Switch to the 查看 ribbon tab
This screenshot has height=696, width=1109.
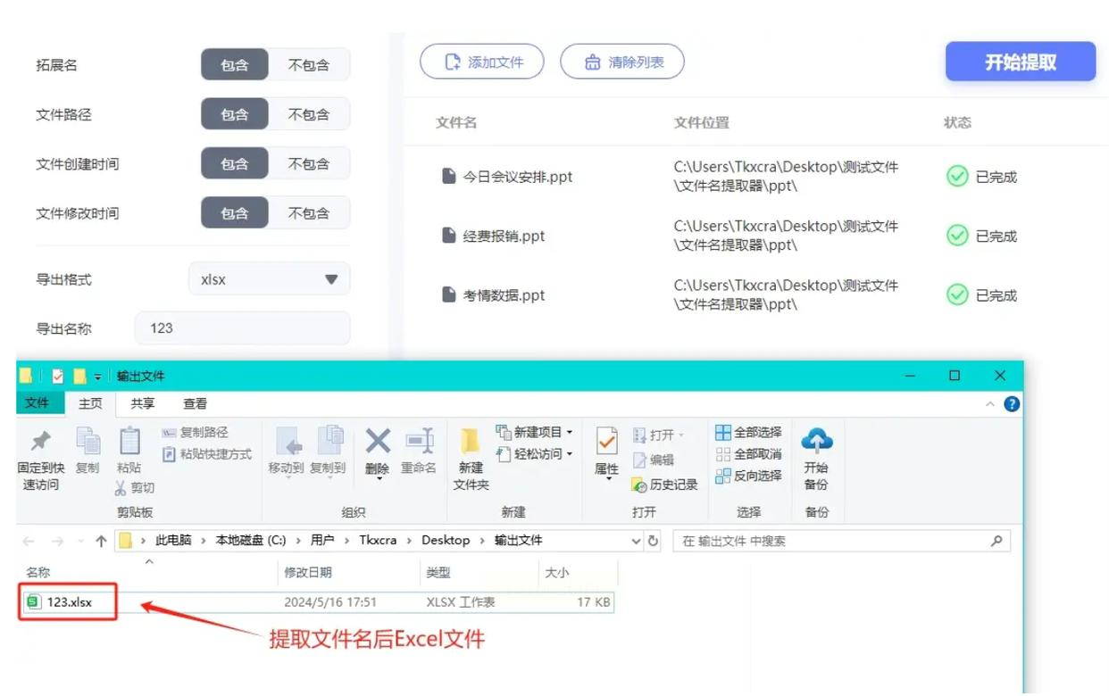(x=196, y=404)
